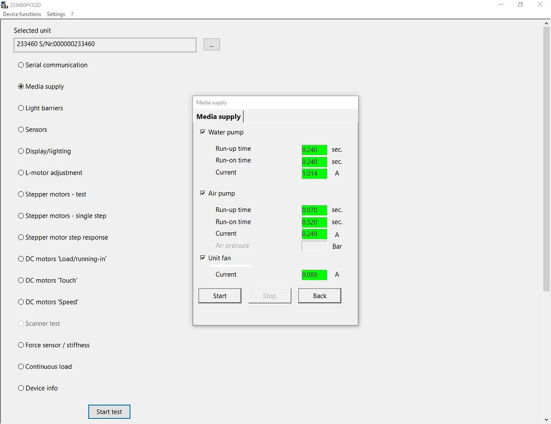This screenshot has width=551, height=424.
Task: Toggle the Air pump checkbox
Action: [203, 194]
